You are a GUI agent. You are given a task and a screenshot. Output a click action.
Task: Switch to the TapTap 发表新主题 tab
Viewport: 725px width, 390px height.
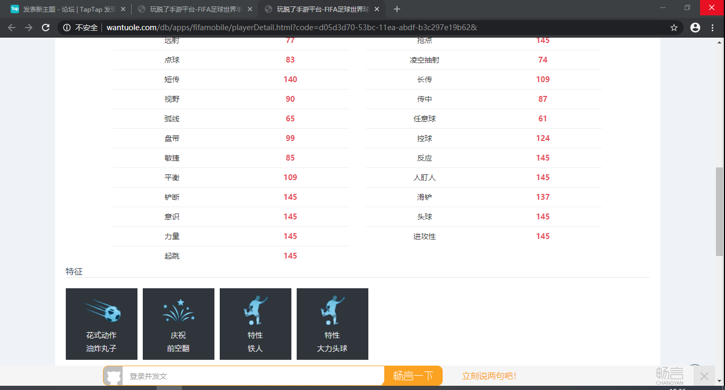[x=68, y=9]
